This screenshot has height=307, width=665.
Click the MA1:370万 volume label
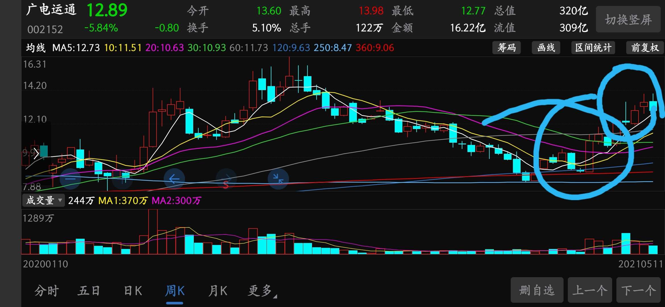click(123, 201)
